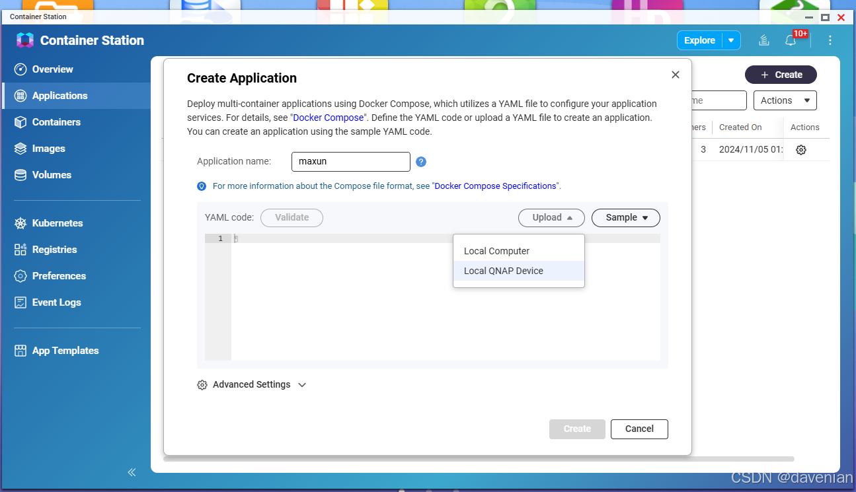Click the help question mark icon
Screen dimensions: 856x492
coord(421,162)
